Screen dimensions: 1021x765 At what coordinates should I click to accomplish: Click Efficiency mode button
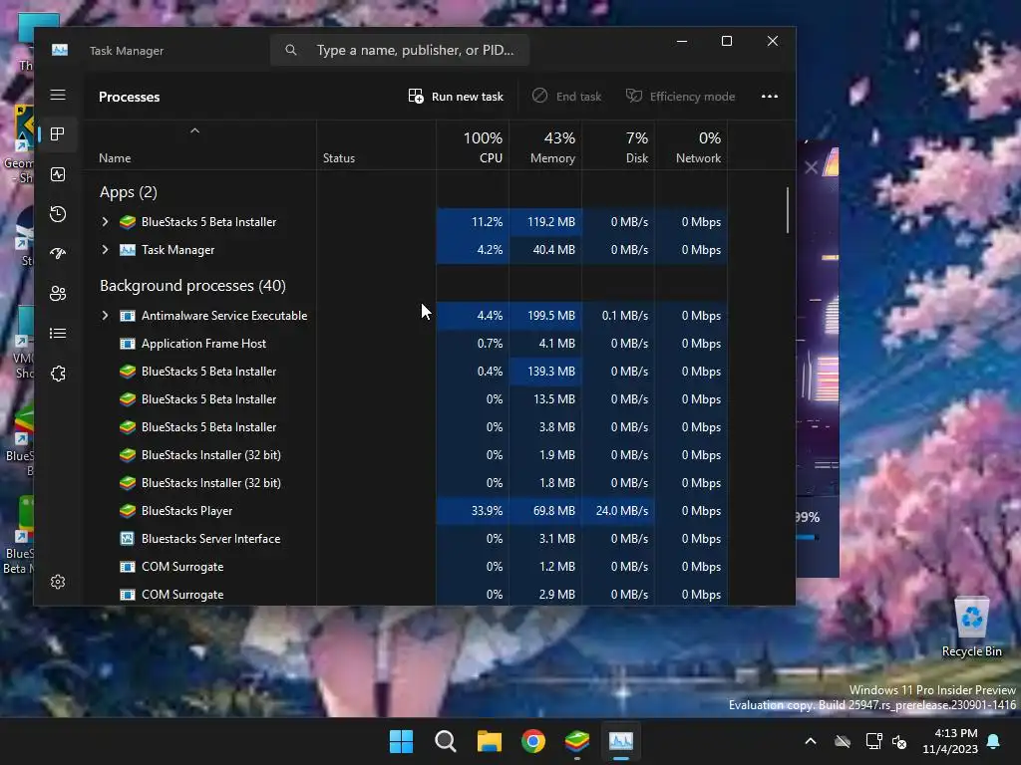click(680, 97)
